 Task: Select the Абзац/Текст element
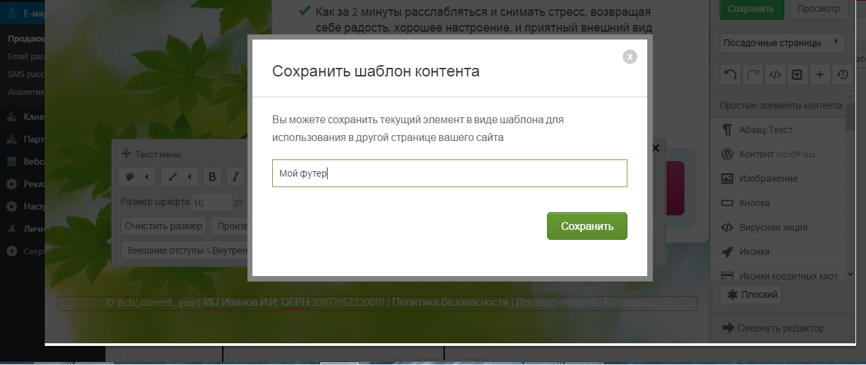click(778, 130)
